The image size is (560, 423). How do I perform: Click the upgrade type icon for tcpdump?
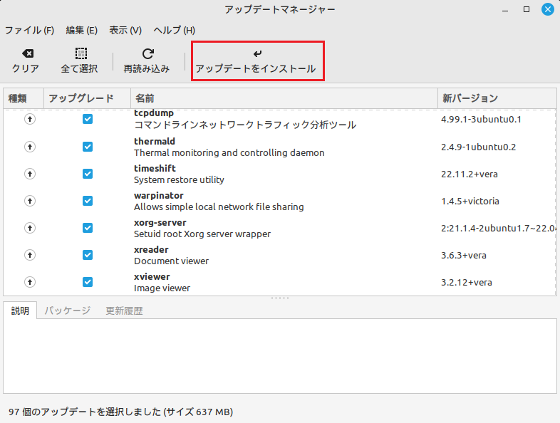pos(30,119)
